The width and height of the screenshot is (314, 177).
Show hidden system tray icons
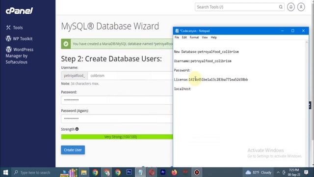278,173
